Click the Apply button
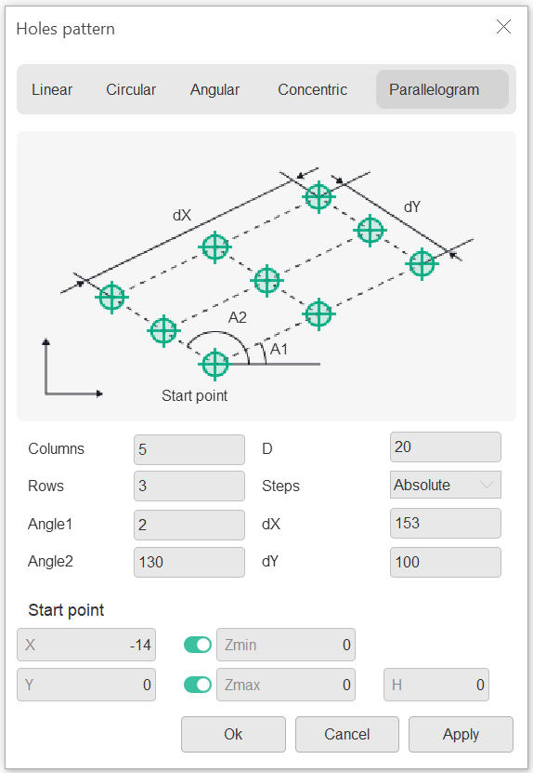The width and height of the screenshot is (533, 773). coord(461,734)
